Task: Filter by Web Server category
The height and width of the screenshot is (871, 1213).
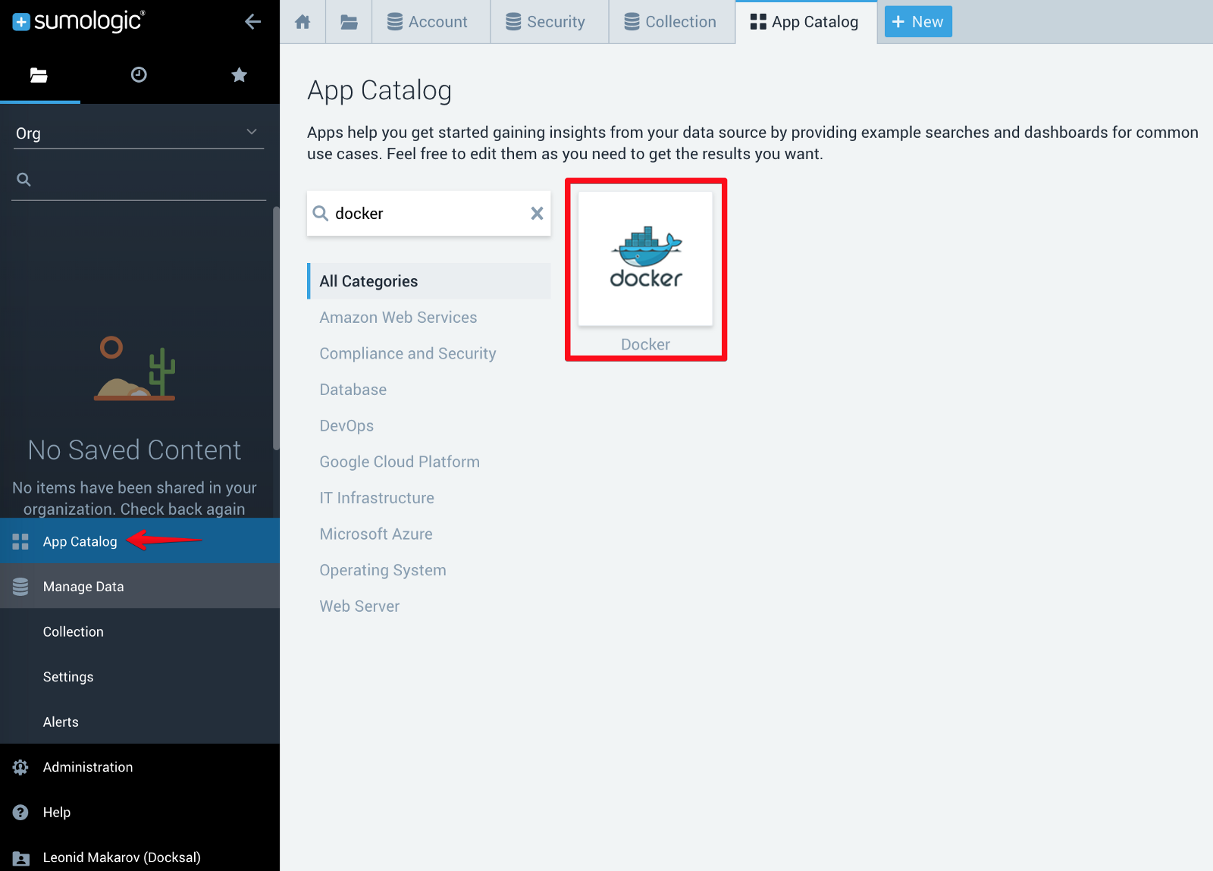Action: 359,606
